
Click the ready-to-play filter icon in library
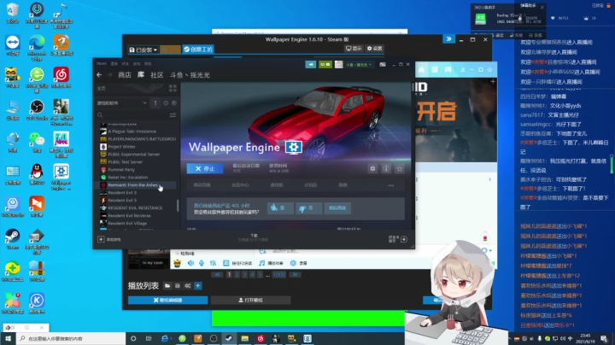tap(173, 103)
